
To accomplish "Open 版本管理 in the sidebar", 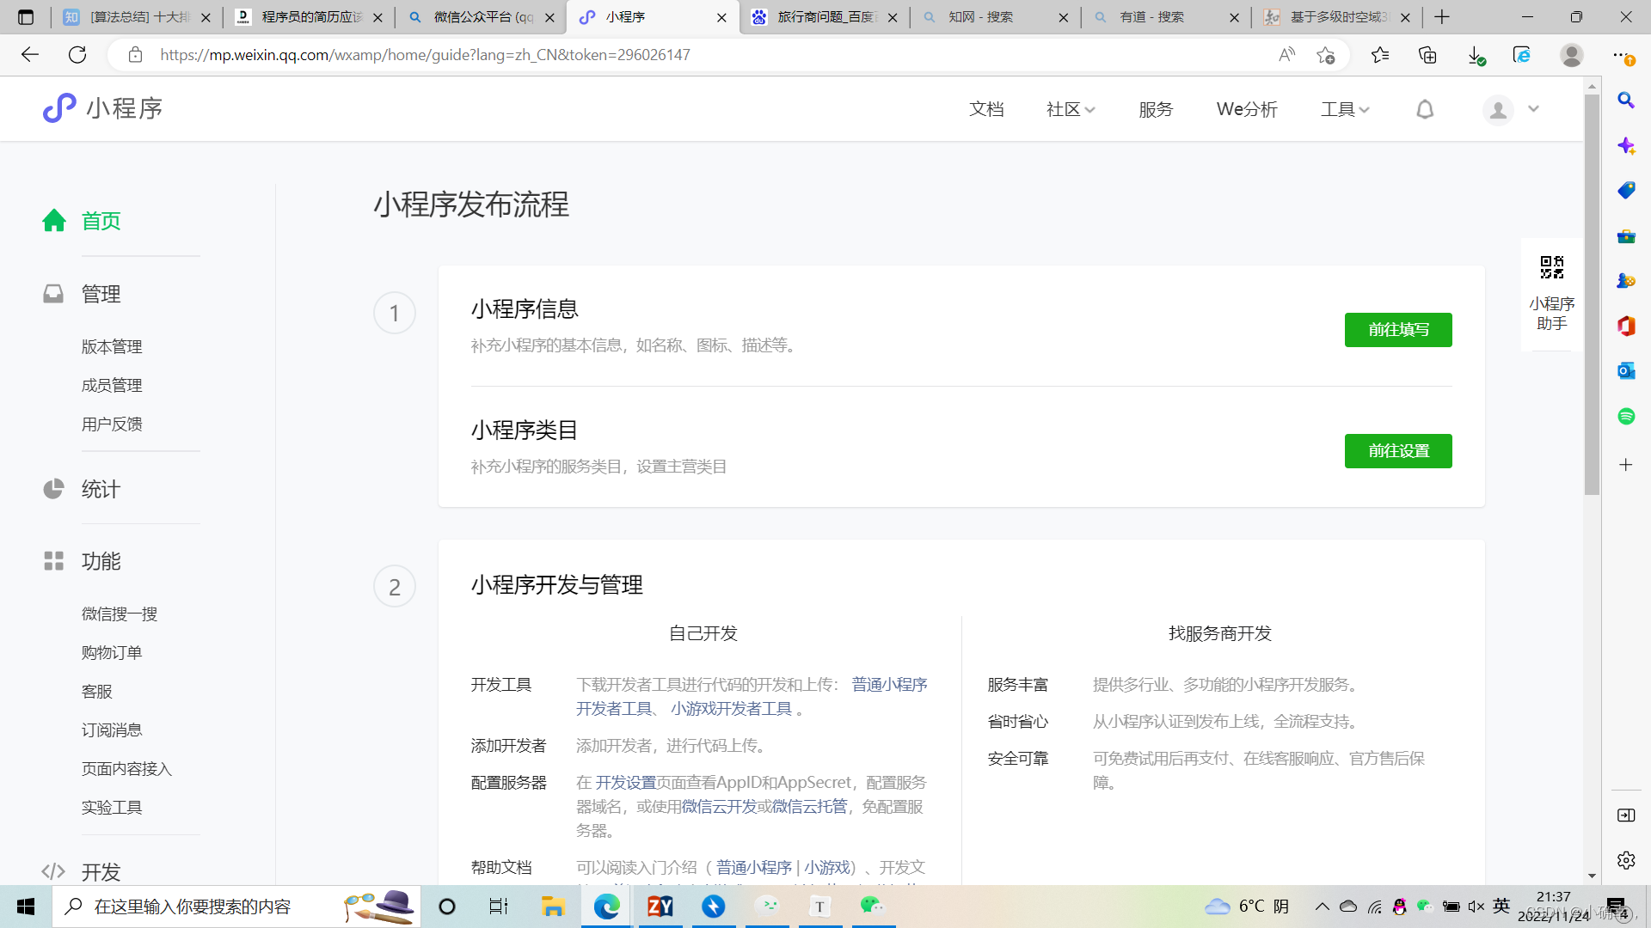I will tap(112, 347).
